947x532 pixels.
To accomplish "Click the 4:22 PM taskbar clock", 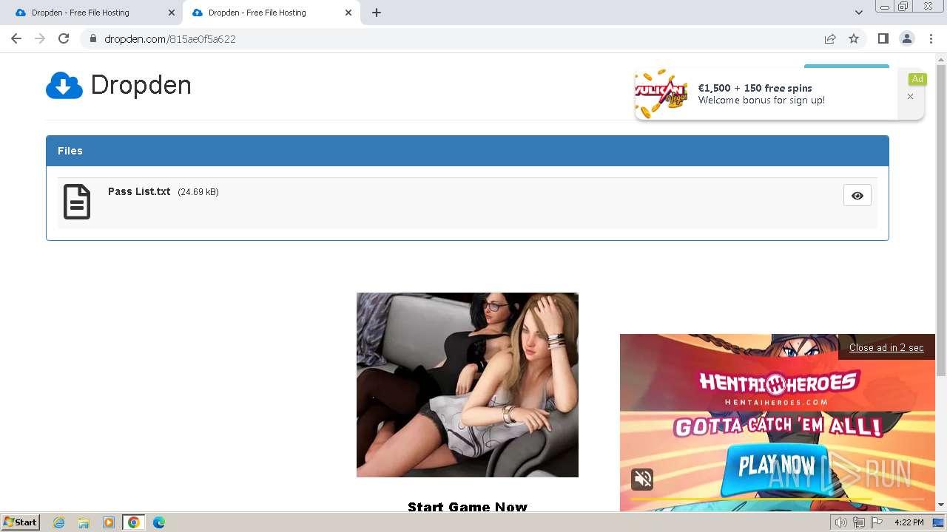I will (x=909, y=522).
